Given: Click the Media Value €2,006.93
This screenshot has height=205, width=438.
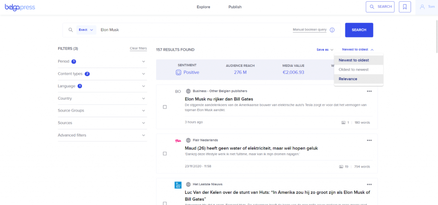Looking at the screenshot, I should pyautogui.click(x=293, y=72).
